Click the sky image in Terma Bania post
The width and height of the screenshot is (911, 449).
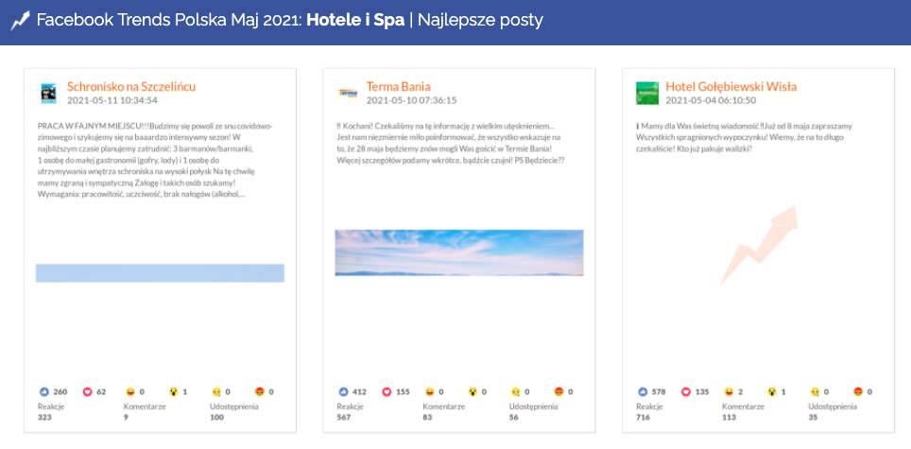pos(459,252)
